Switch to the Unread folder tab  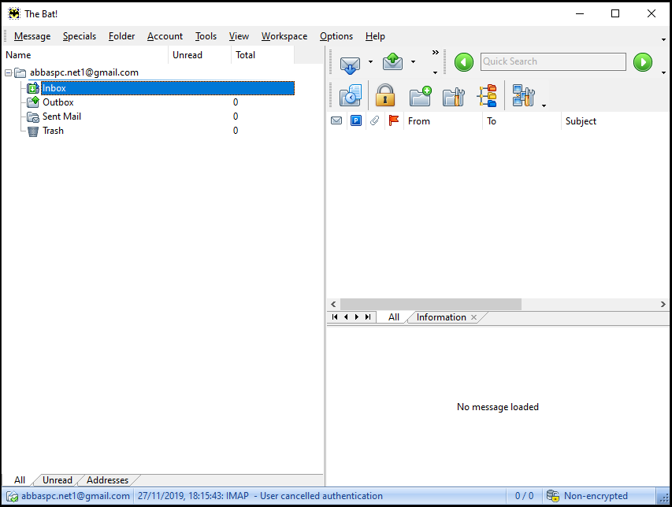[57, 480]
